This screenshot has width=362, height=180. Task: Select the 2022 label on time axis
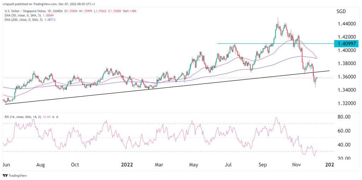[x=127, y=165]
